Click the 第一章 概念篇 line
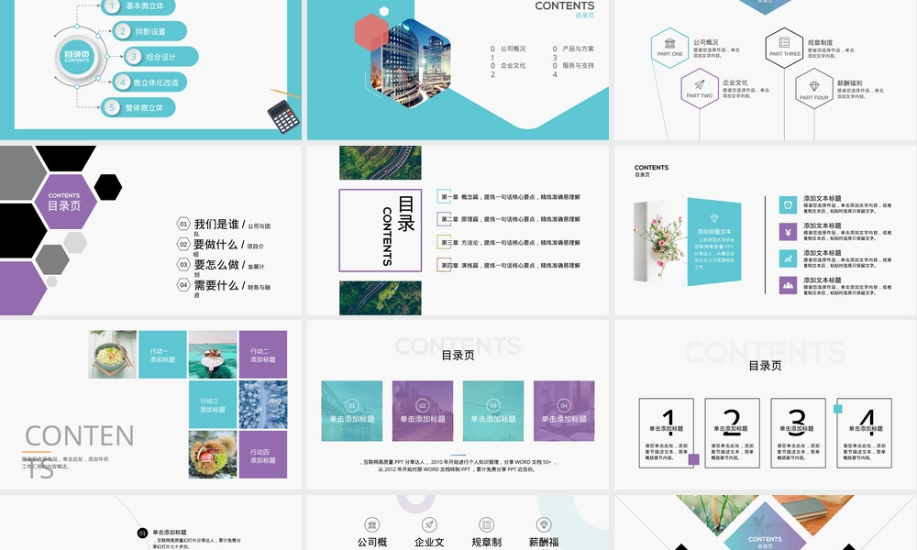The image size is (917, 550). (x=511, y=197)
